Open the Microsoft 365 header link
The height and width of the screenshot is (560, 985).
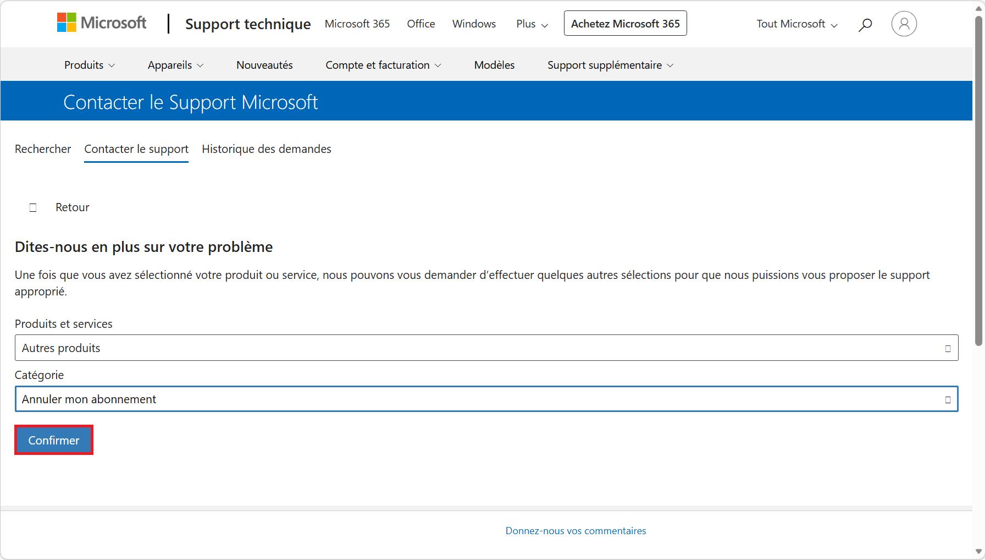tap(357, 24)
